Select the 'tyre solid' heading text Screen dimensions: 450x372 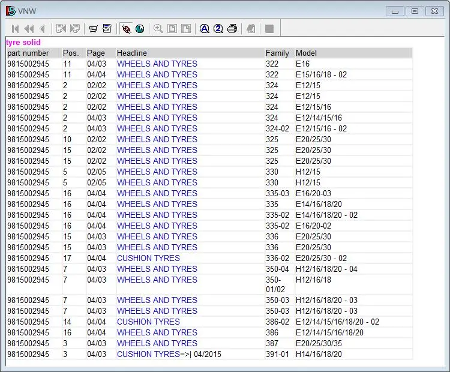tap(23, 43)
